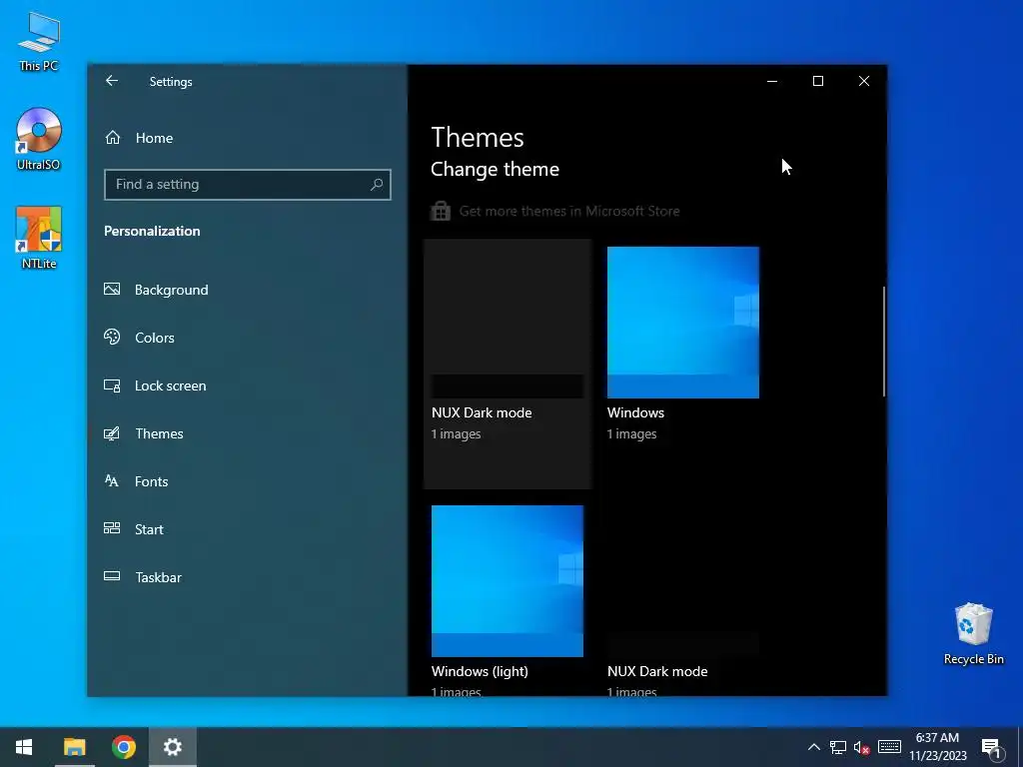This screenshot has width=1023, height=767.
Task: Click the Find a setting search box
Action: [x=248, y=185]
